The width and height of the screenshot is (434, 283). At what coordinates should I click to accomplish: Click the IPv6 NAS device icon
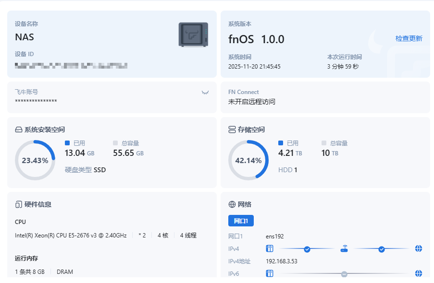point(270,273)
